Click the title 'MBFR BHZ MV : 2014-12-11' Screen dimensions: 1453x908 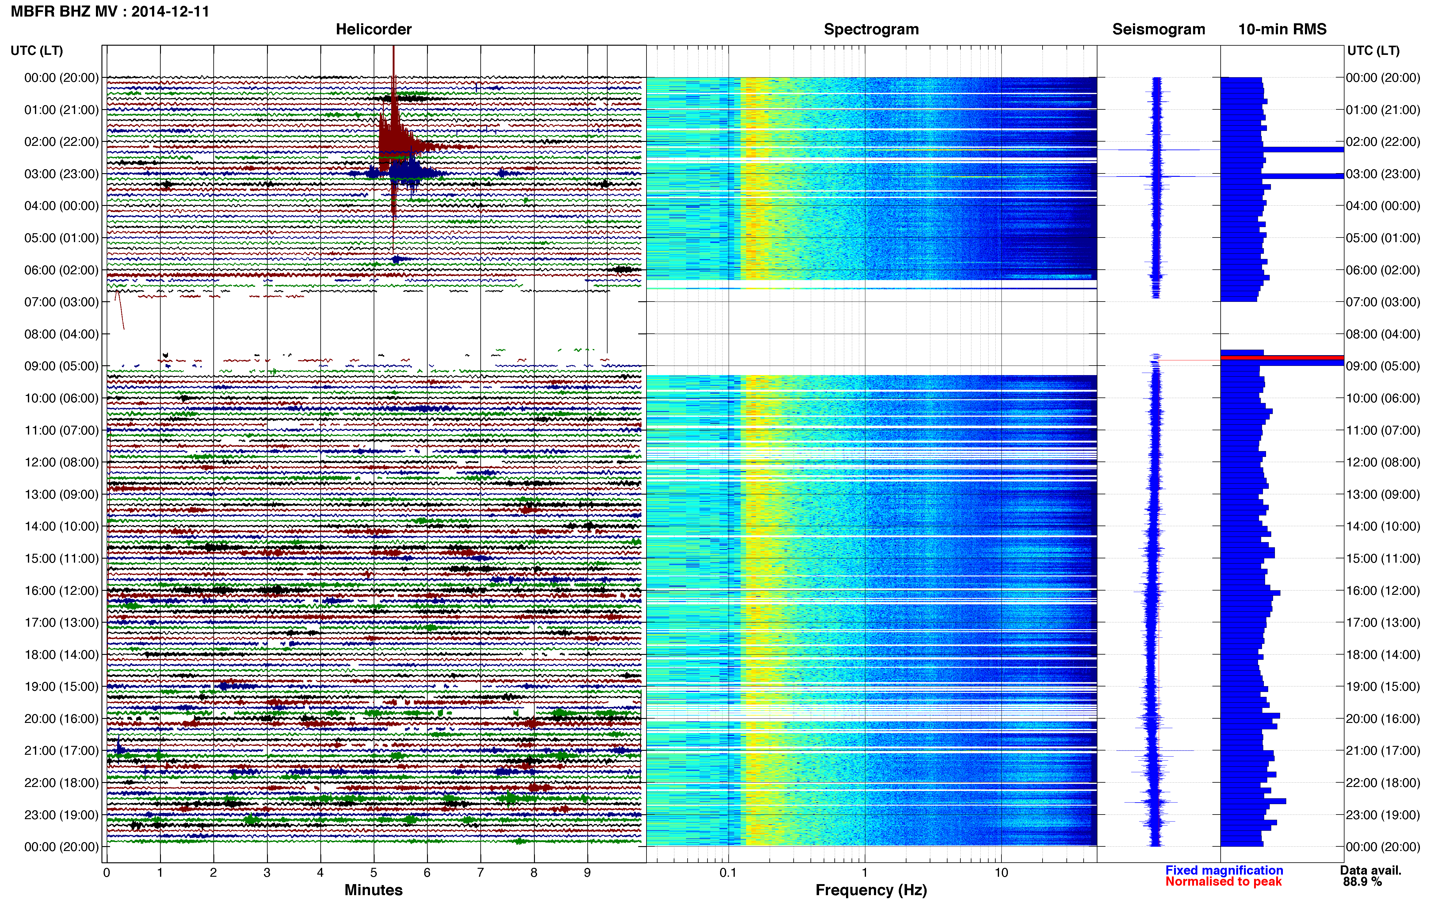(110, 11)
